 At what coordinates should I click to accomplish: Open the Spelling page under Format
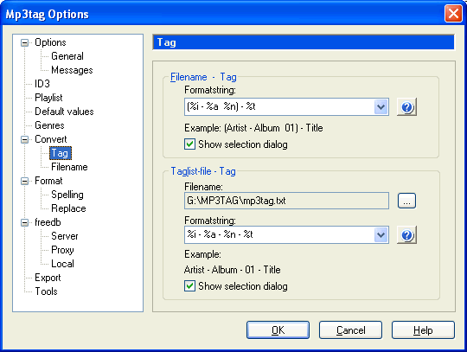coord(67,195)
